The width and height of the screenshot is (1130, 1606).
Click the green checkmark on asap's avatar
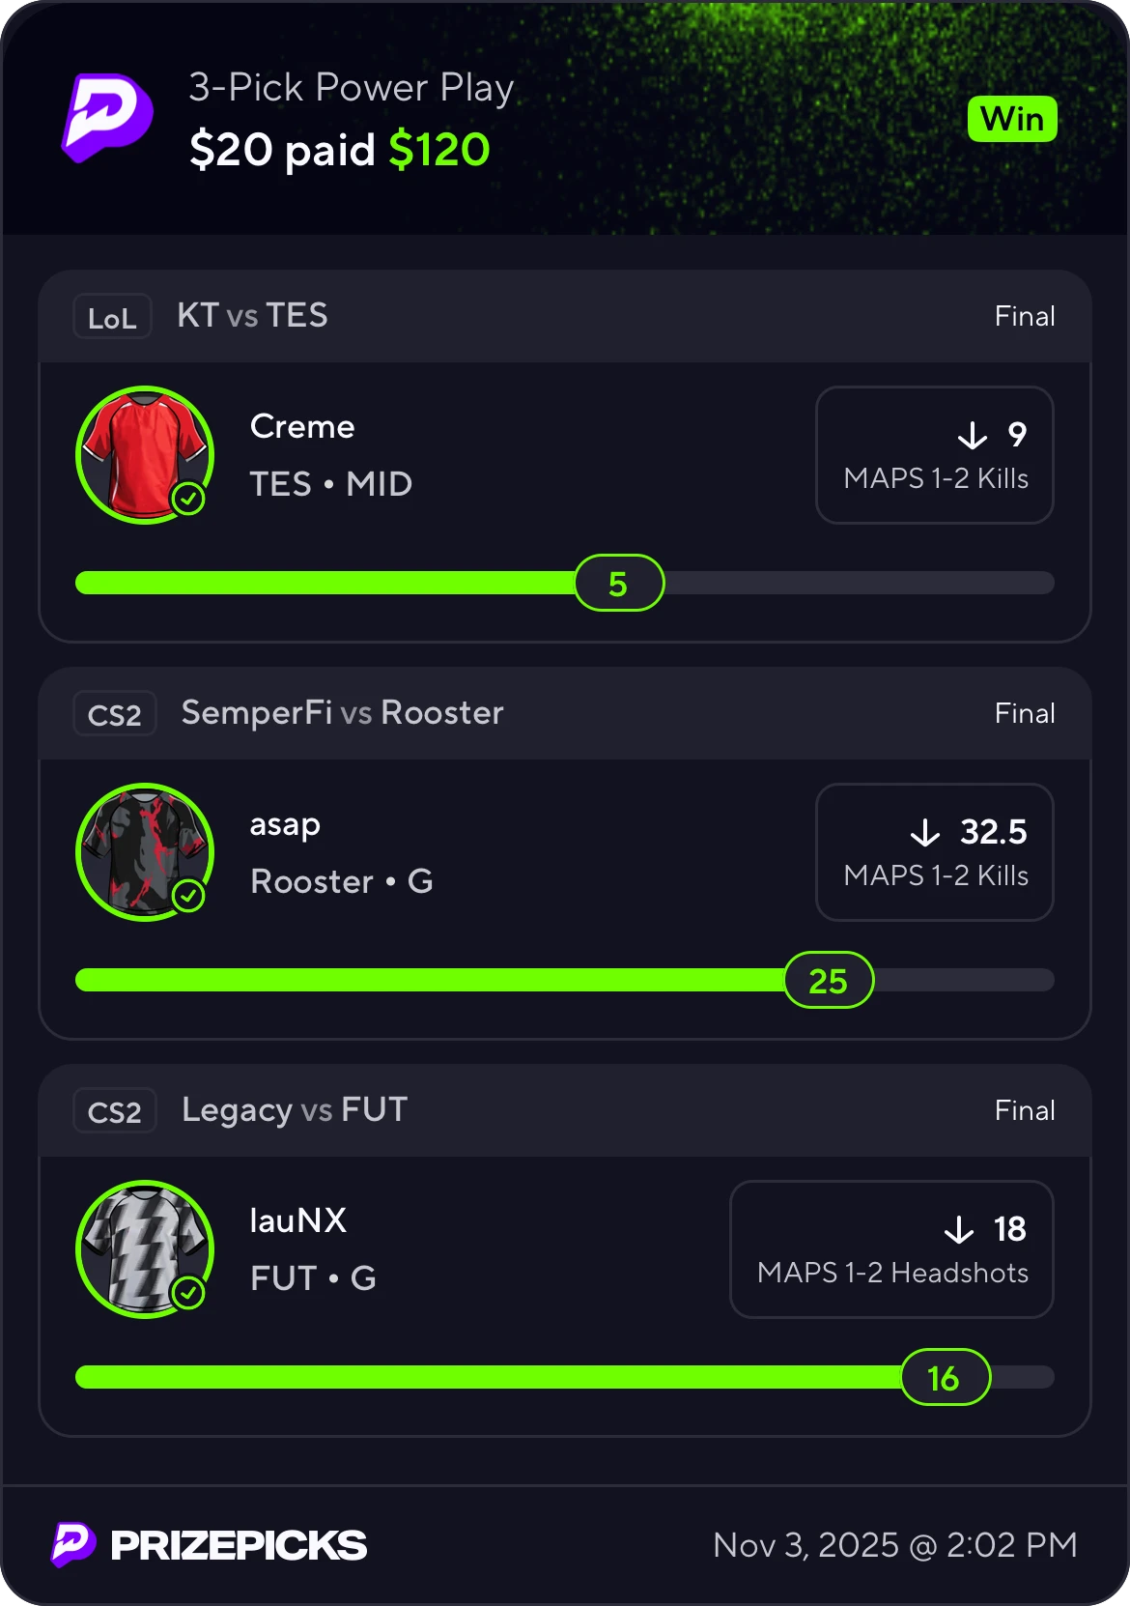pos(188,896)
